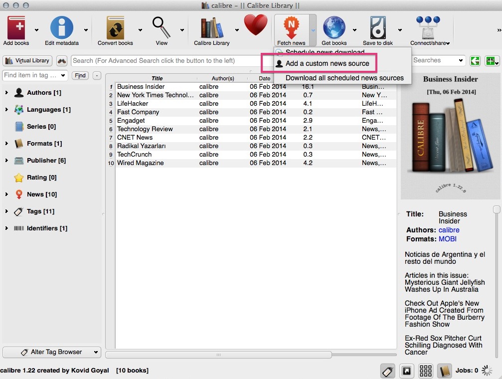The width and height of the screenshot is (502, 379).
Task: Click the Connect/share icon
Action: point(428,28)
